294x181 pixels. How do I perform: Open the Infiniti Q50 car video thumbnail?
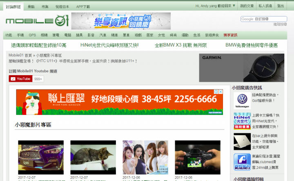(x=41, y=157)
